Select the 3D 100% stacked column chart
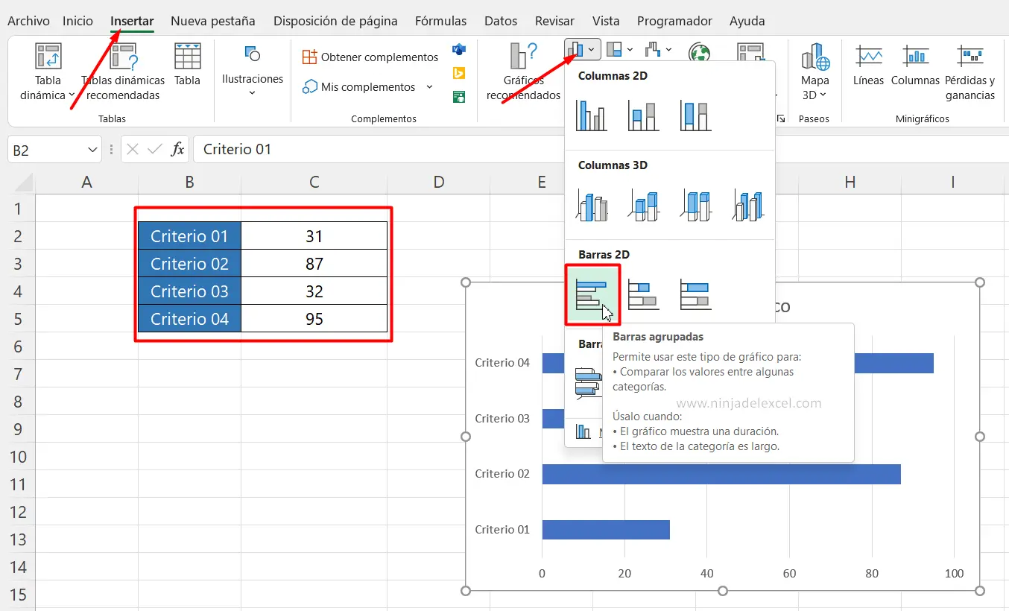Viewport: 1009px width, 611px height. click(x=695, y=206)
